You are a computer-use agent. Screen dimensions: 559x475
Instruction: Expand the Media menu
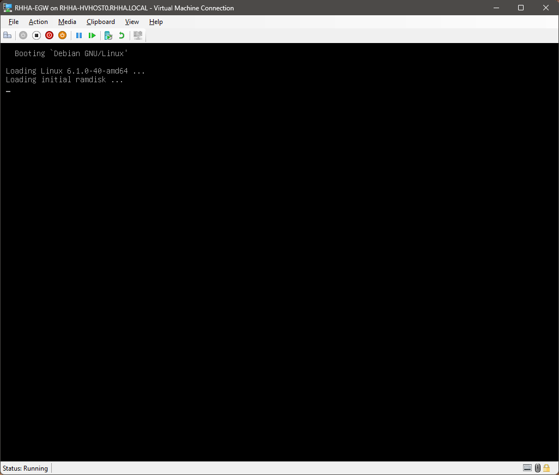(67, 22)
